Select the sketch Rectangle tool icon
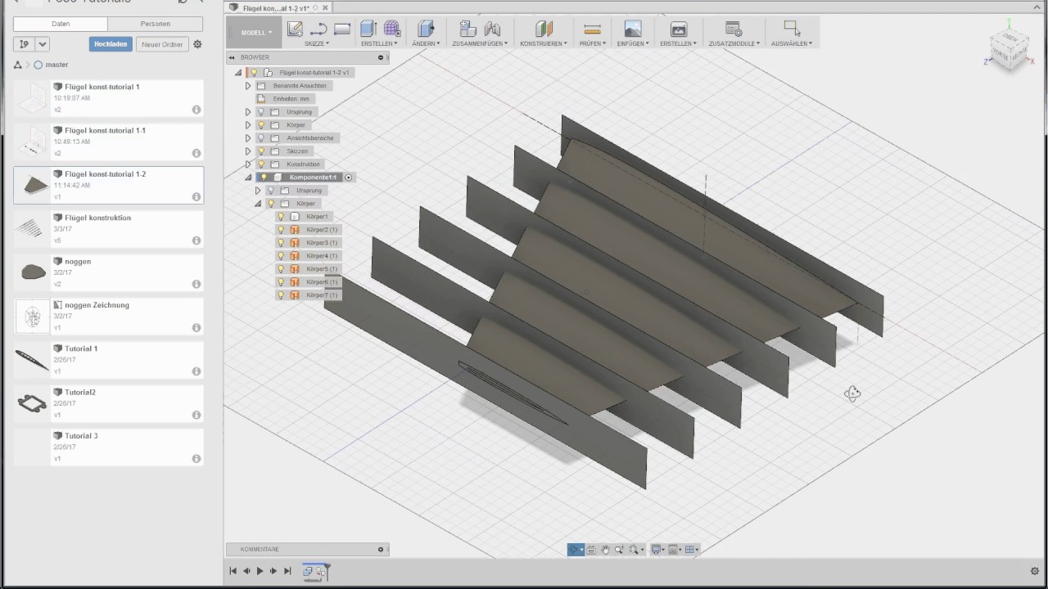Image resolution: width=1048 pixels, height=589 pixels. [x=342, y=29]
